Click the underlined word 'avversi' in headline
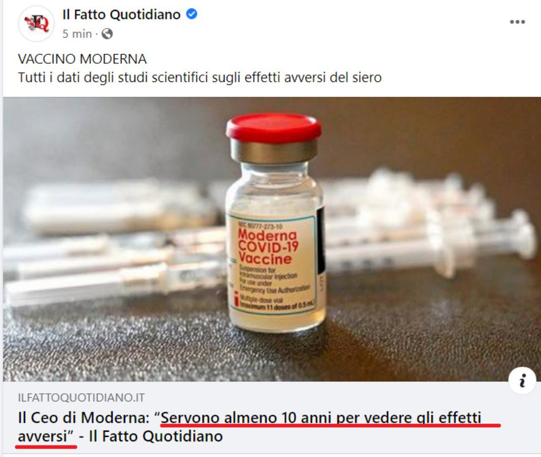541x457 pixels. (x=42, y=436)
